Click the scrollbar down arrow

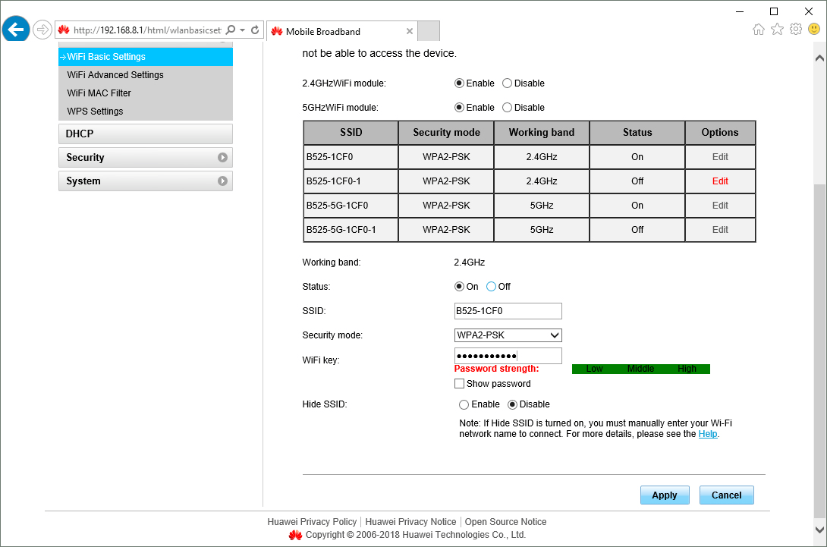coord(819,530)
